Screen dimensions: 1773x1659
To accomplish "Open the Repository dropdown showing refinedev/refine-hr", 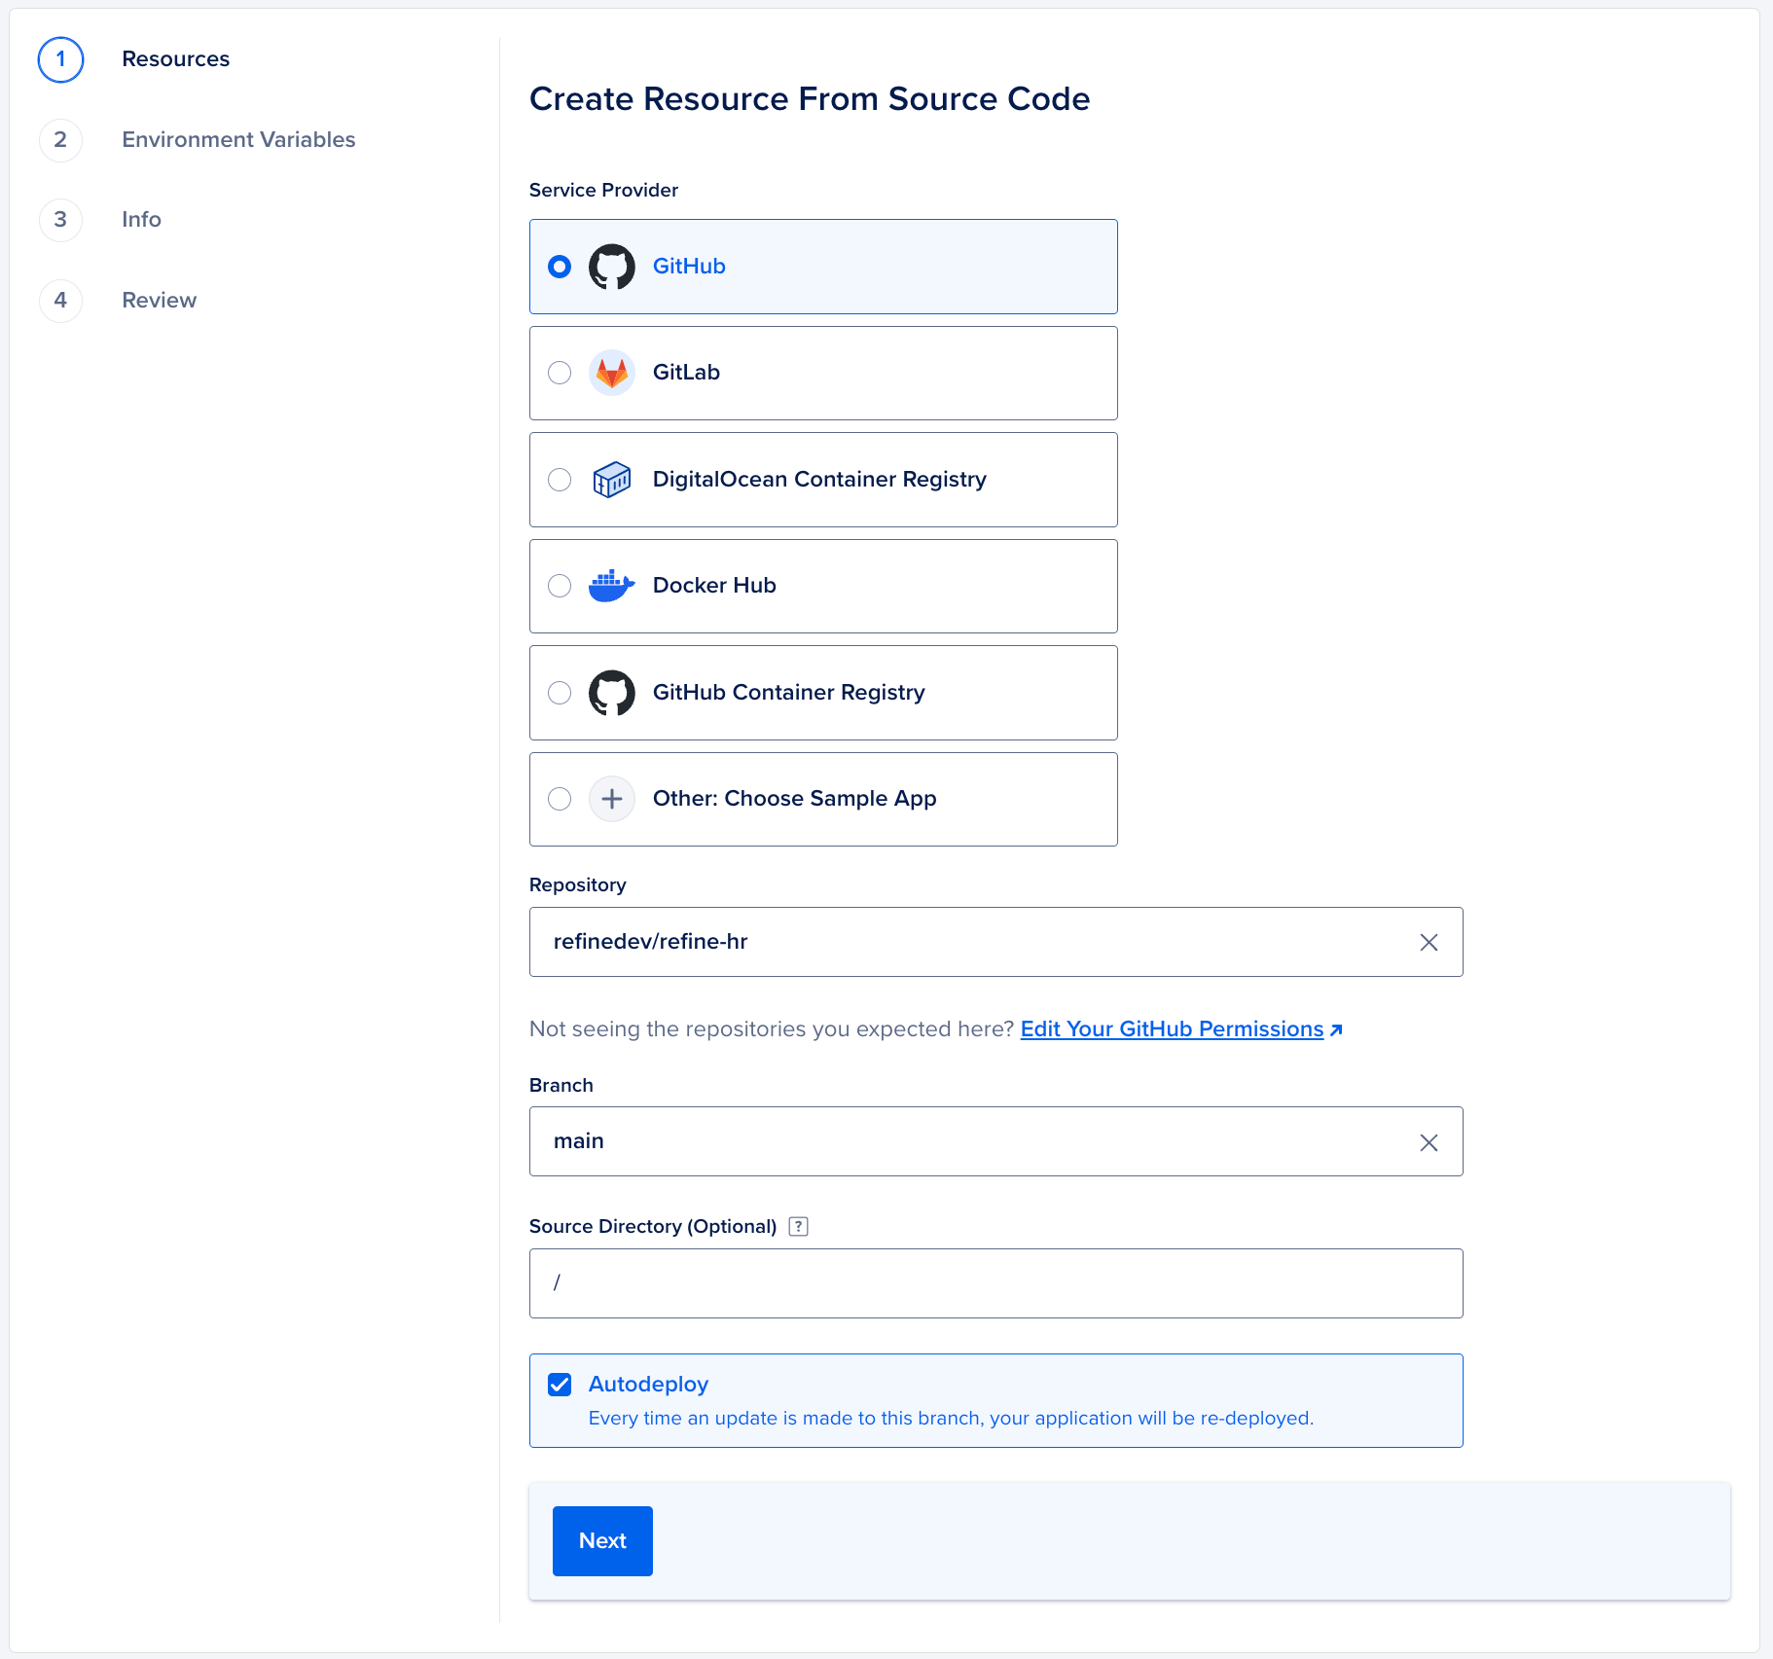I will (995, 942).
